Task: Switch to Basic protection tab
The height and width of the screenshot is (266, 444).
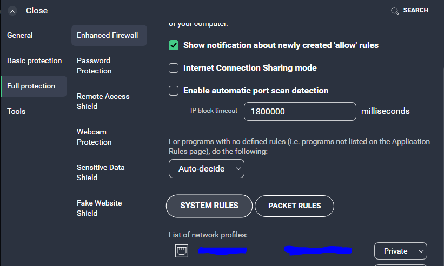Action: [34, 61]
